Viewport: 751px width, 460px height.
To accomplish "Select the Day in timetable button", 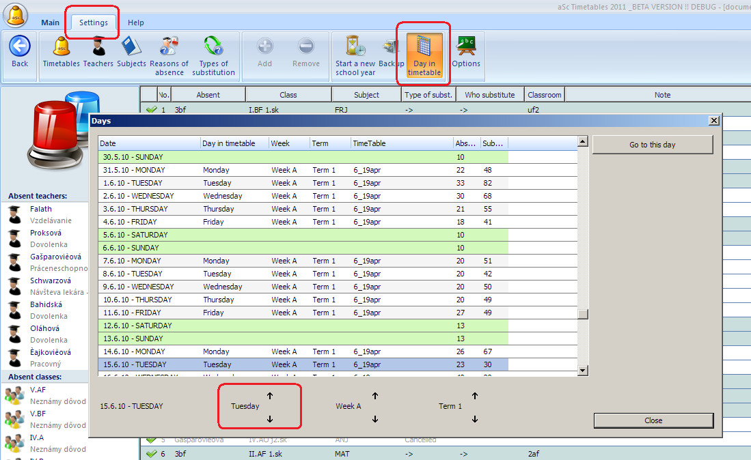I will coord(424,55).
